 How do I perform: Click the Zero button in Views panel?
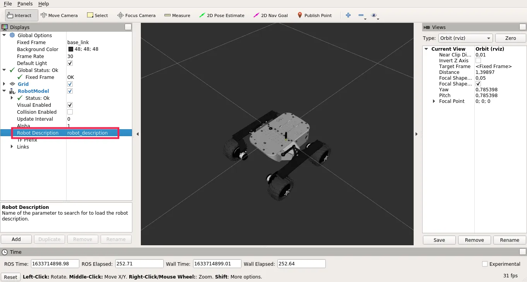point(510,38)
